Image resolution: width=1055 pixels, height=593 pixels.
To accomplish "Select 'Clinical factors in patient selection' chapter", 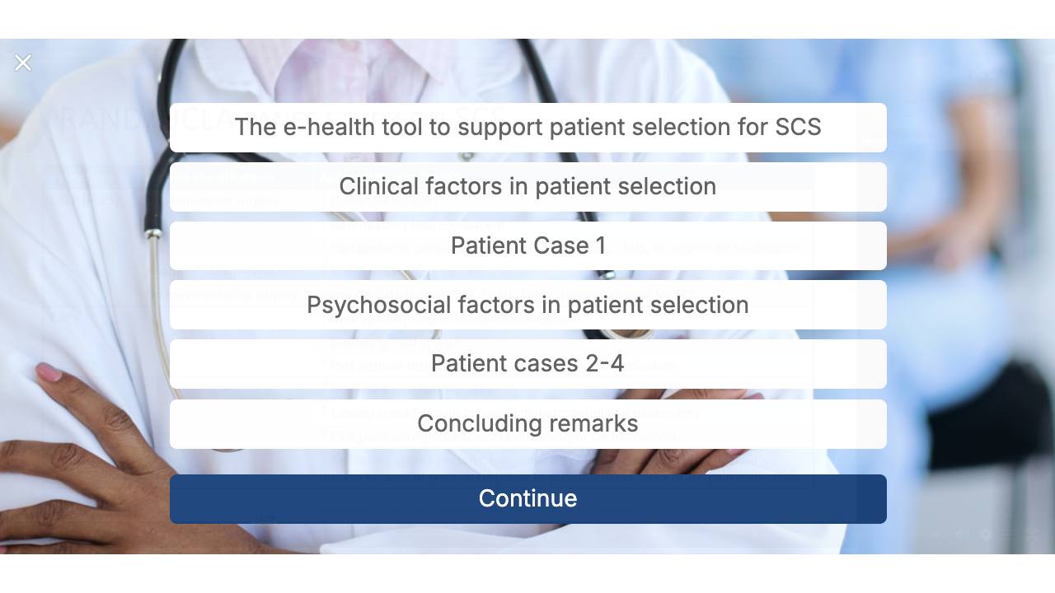I will point(528,187).
